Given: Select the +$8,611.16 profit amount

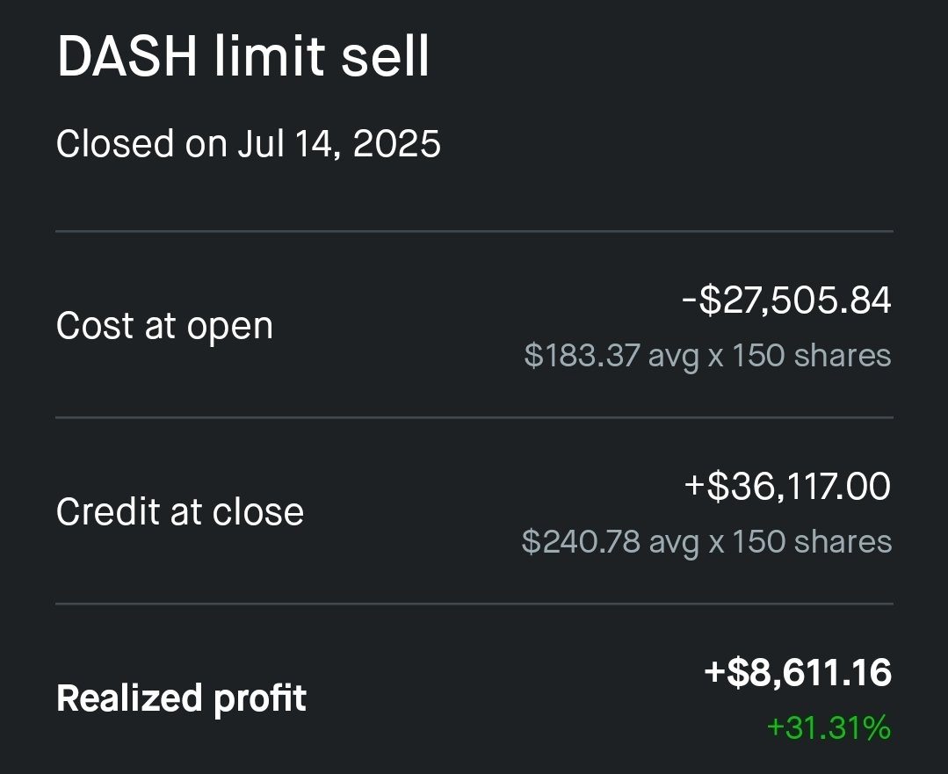Looking at the screenshot, I should tap(798, 672).
